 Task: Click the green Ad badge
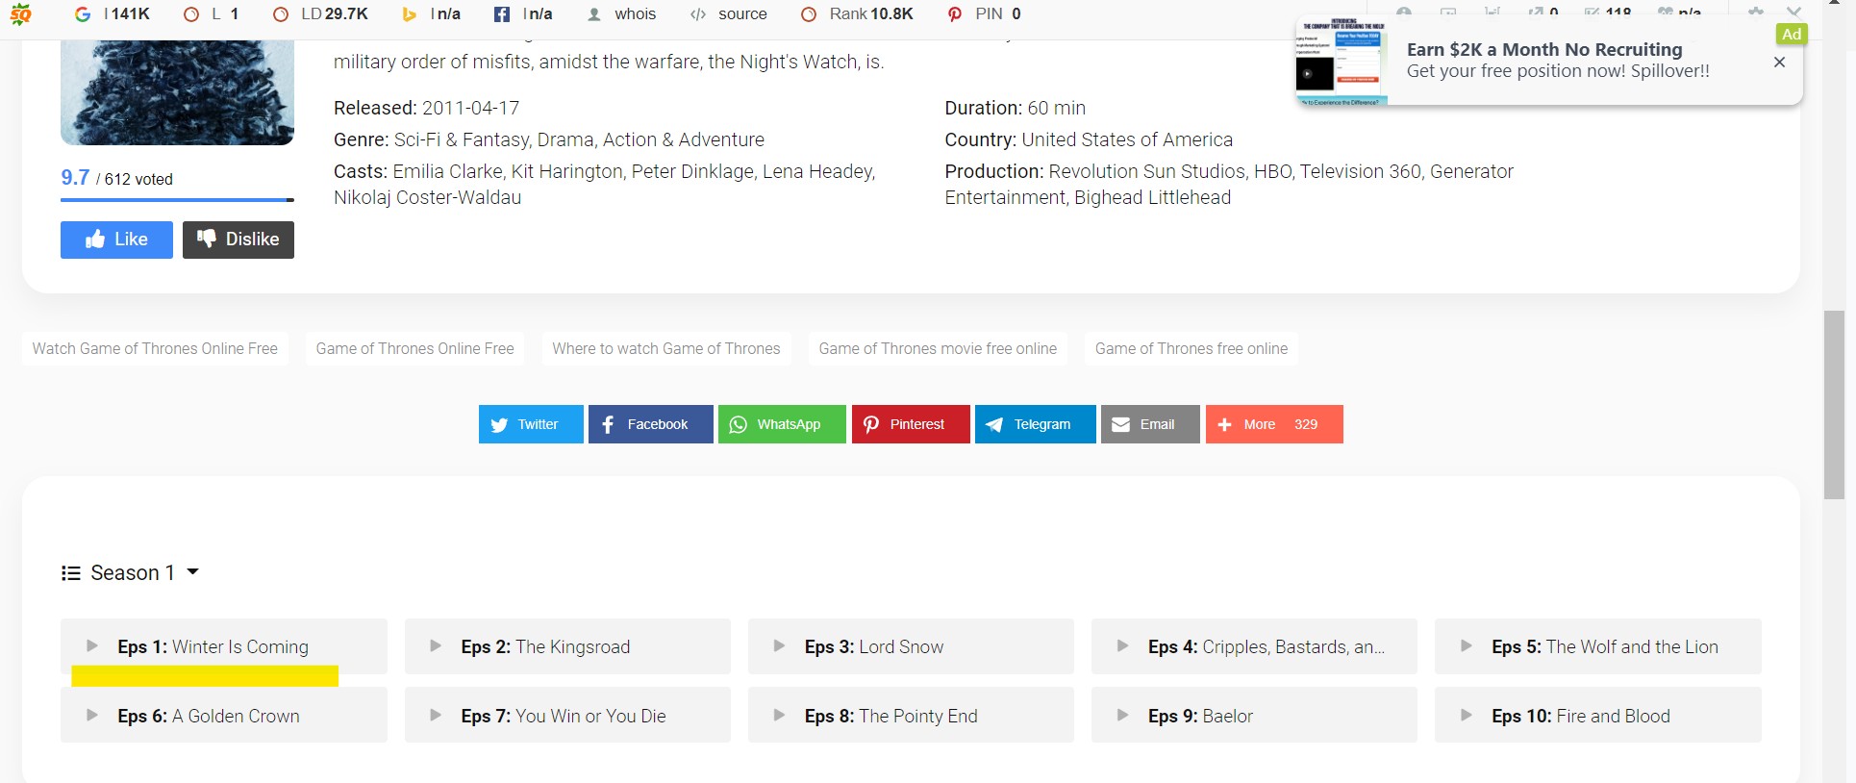click(1792, 34)
